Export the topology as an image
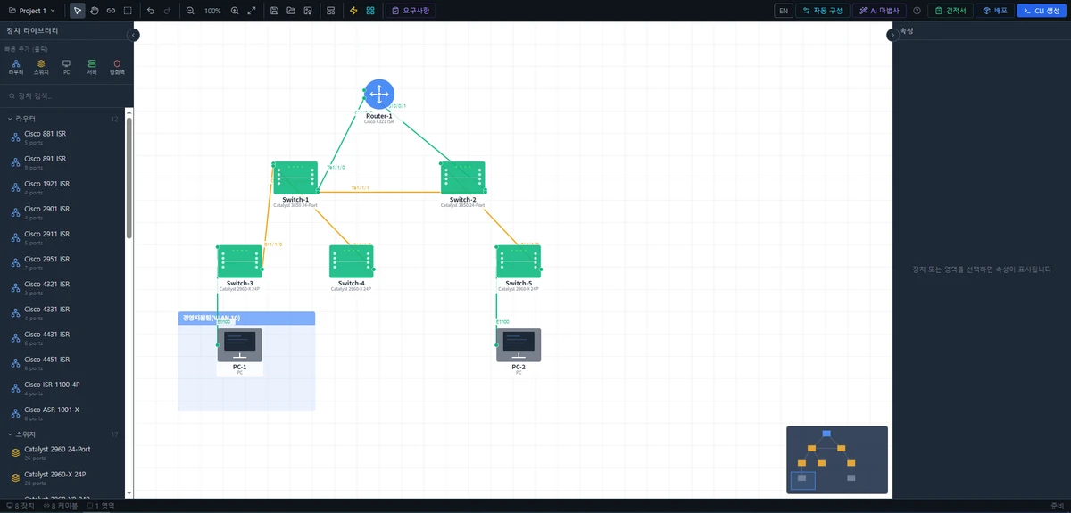The width and height of the screenshot is (1071, 513). click(307, 11)
